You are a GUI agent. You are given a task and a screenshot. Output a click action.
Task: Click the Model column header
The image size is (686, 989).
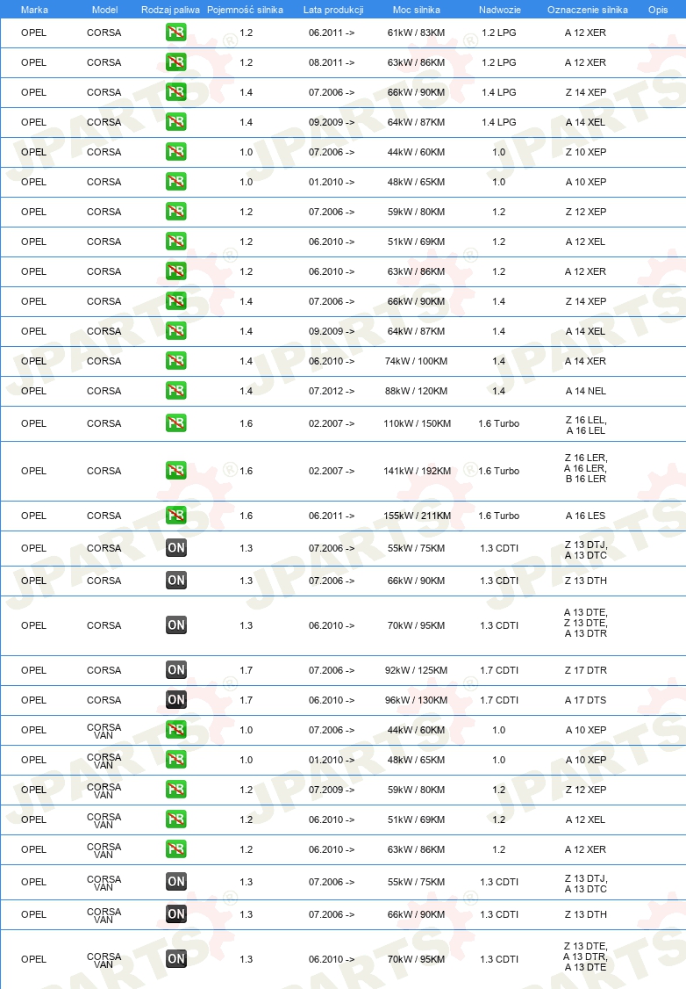104,10
